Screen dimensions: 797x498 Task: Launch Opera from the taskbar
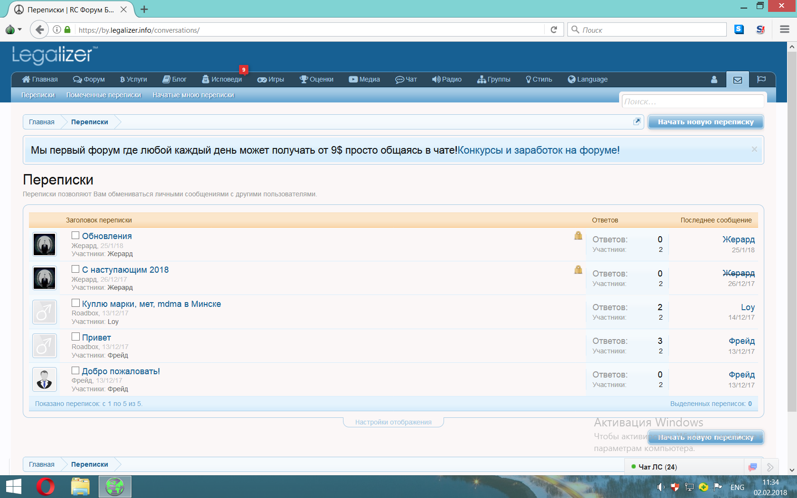[x=46, y=487]
